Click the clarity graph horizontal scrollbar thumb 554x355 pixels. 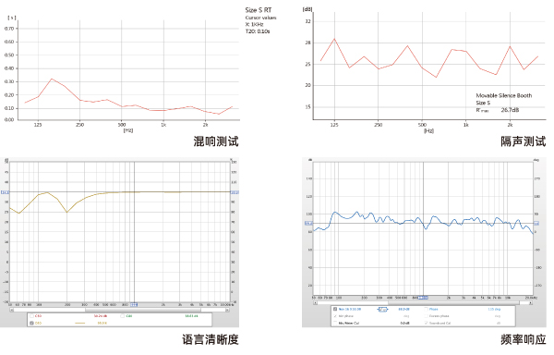click(x=143, y=310)
